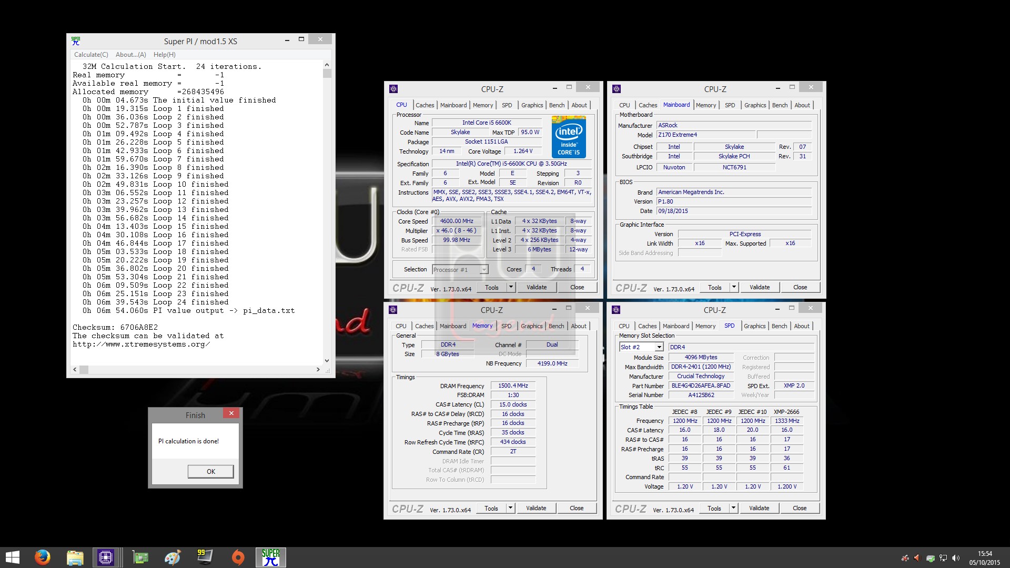Expand Tools arrow in Memory window
This screenshot has height=568, width=1010.
510,508
